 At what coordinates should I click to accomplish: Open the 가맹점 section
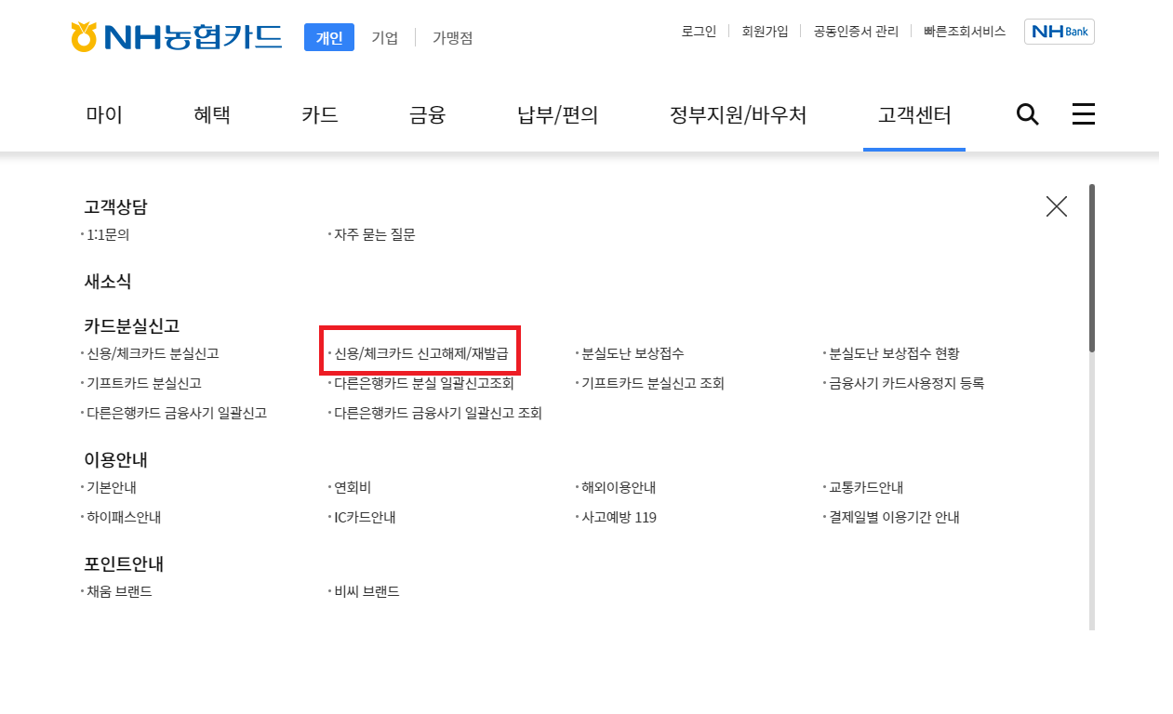[x=451, y=37]
